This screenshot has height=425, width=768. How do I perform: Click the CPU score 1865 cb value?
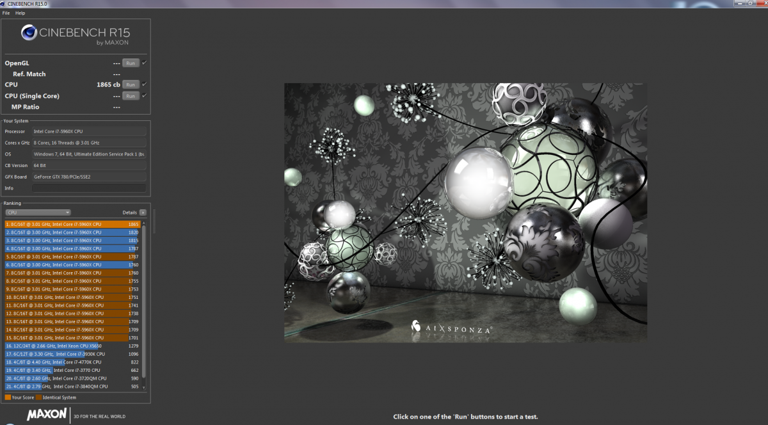108,84
